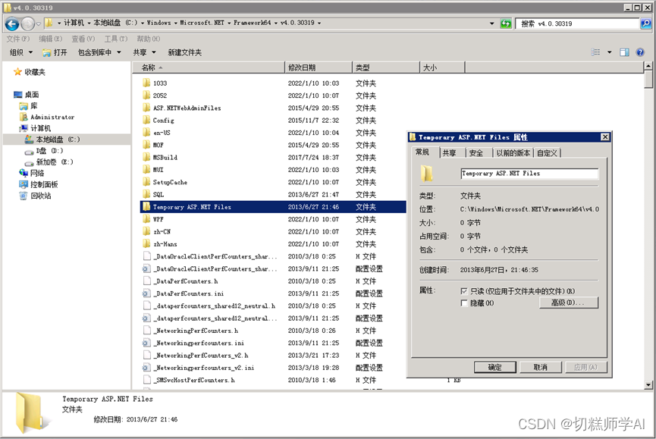
Task: Toggle the preview pane icon
Action: [x=624, y=52]
